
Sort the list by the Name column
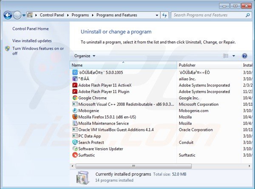(123, 65)
